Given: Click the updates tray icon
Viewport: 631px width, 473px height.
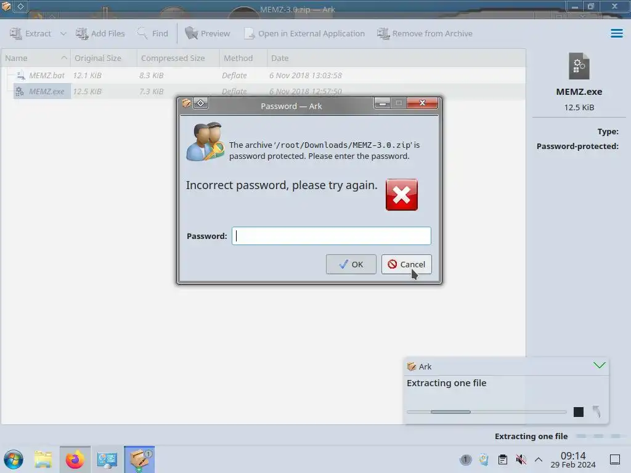Looking at the screenshot, I should coord(484,459).
